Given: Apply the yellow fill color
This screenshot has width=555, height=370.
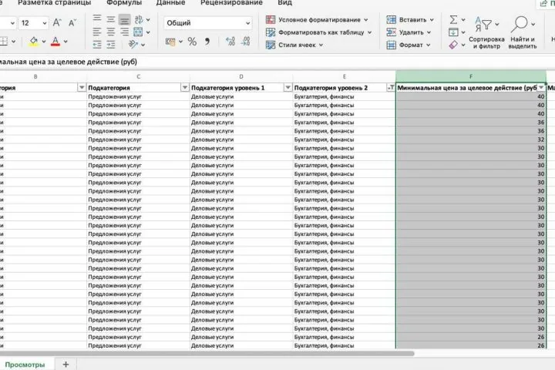Looking at the screenshot, I should click(x=34, y=42).
